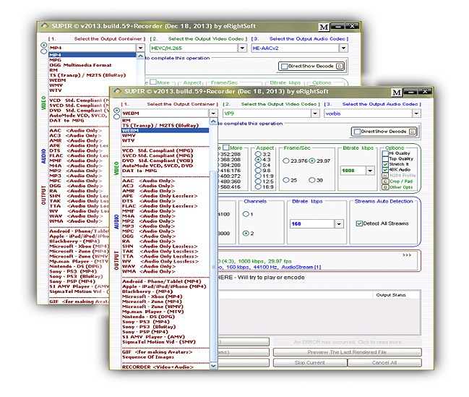Screen dimensions: 469x397
Task: Choose FLAC Audio Only Lossless in front list
Action: tap(160, 206)
